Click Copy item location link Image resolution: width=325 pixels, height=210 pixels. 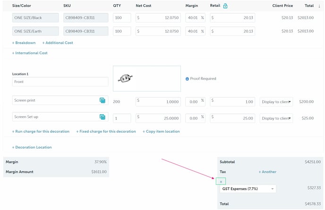pyautogui.click(x=161, y=131)
